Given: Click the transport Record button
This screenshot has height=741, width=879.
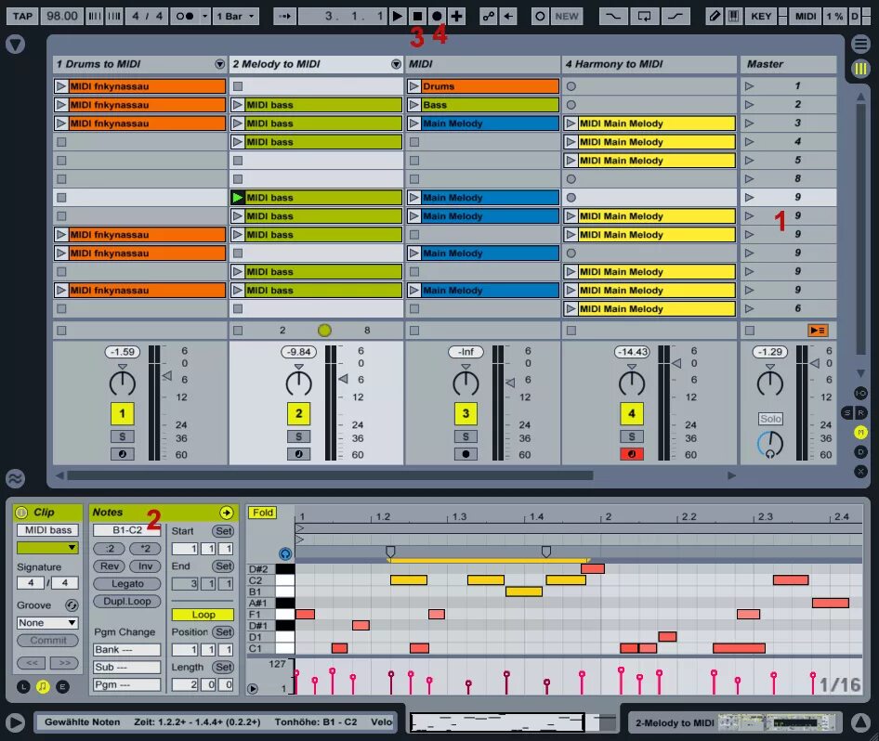Looking at the screenshot, I should click(x=438, y=16).
